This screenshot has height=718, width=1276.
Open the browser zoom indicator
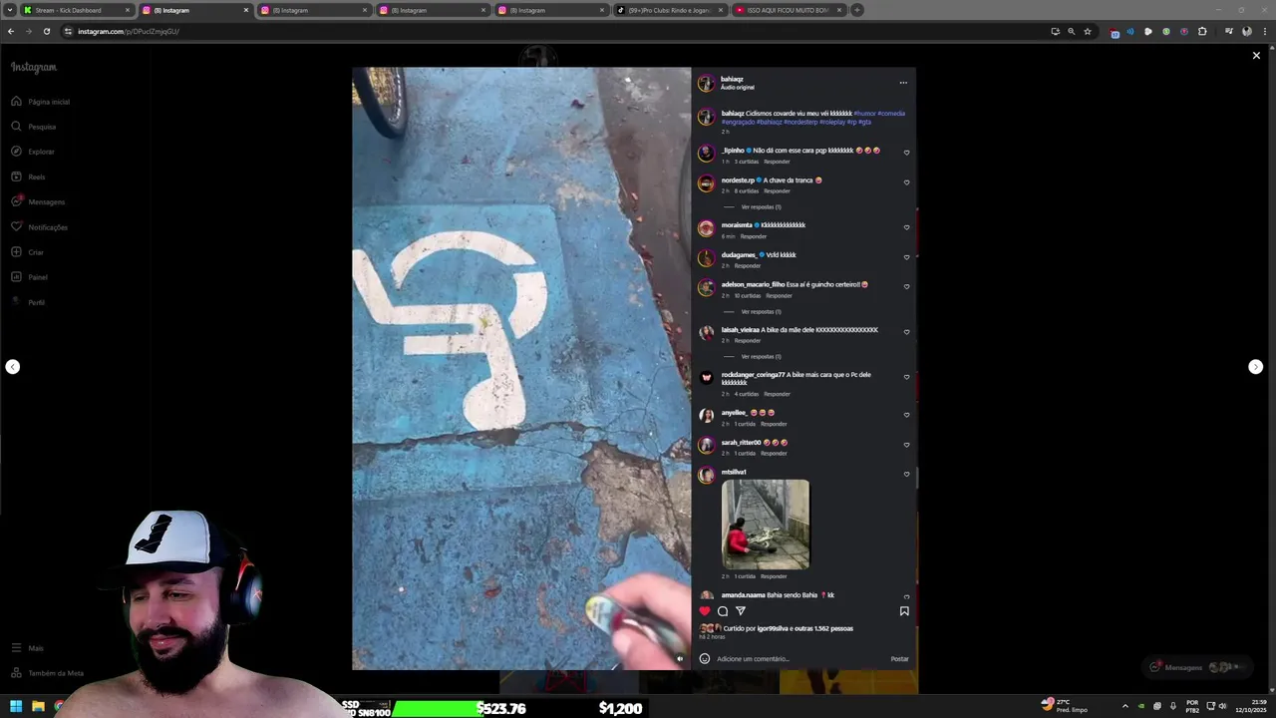1072,31
